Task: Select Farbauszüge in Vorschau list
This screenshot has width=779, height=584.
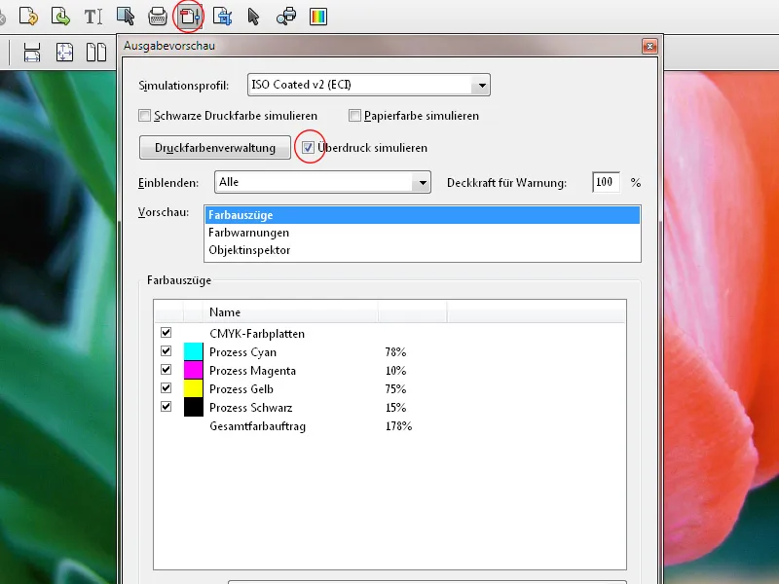Action: pos(423,215)
